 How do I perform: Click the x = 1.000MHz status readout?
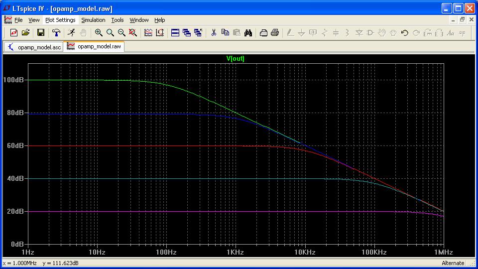point(19,263)
